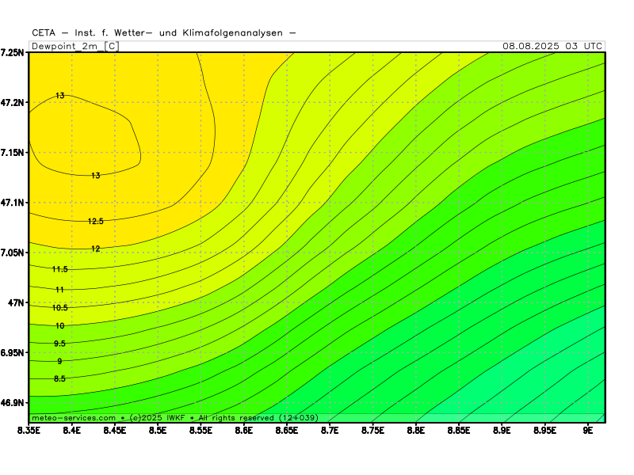Click the 8.65E longitude axis label
Screen dimensions: 634x475
tap(287, 431)
